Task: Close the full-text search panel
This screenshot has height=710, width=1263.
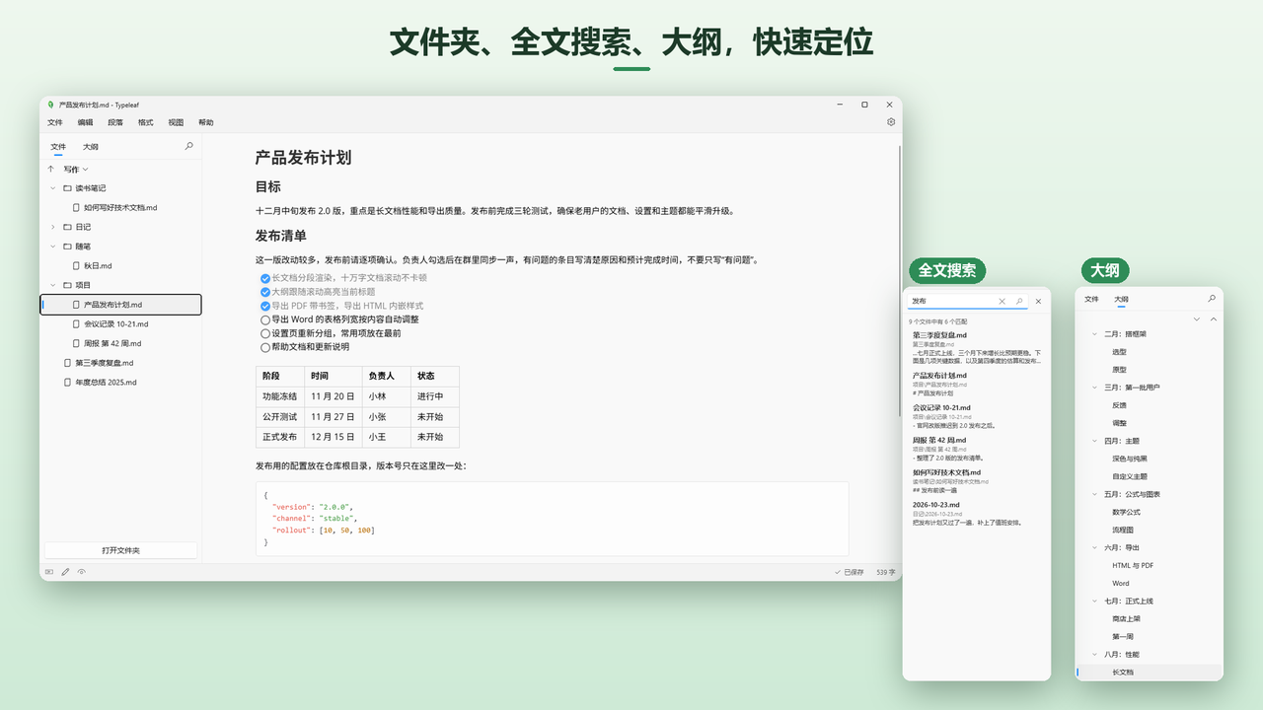Action: [1038, 302]
